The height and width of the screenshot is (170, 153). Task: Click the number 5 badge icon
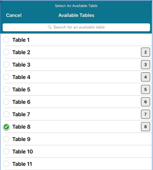(146, 90)
